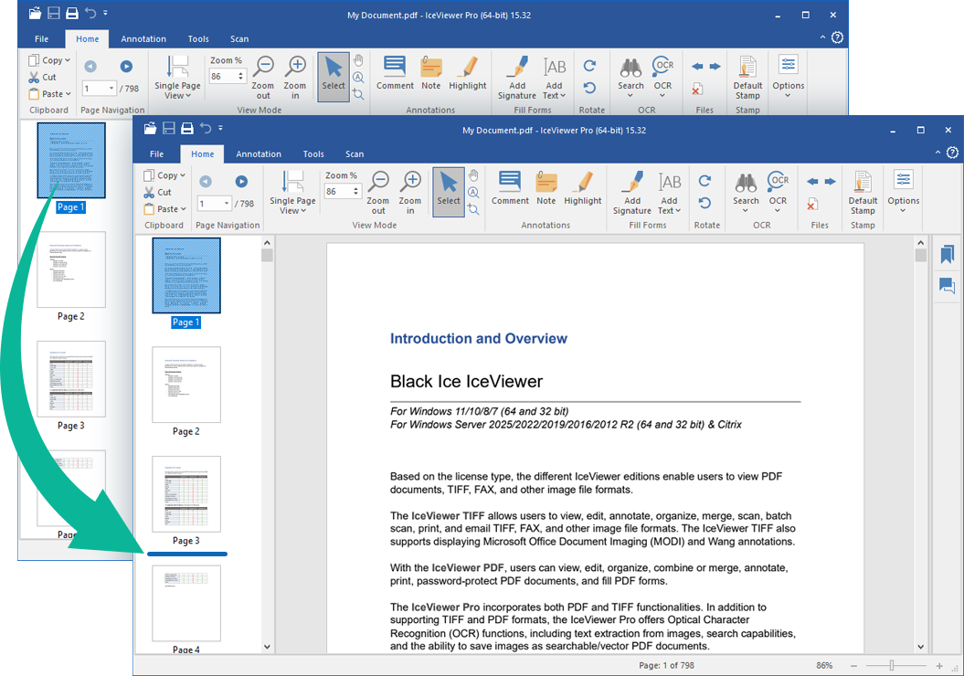Go to next page in front window

tap(241, 181)
